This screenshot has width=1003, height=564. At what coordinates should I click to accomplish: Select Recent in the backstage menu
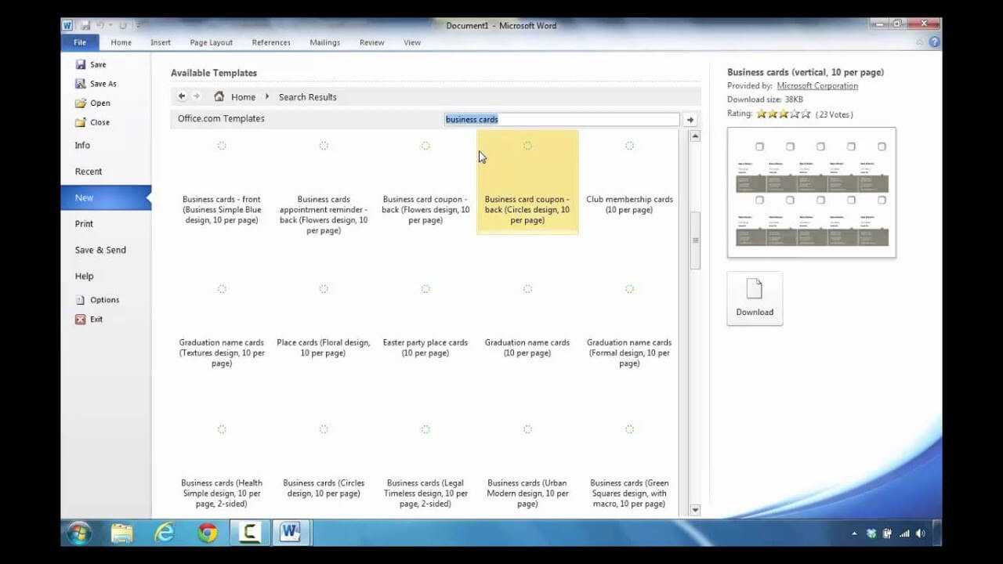pyautogui.click(x=89, y=172)
